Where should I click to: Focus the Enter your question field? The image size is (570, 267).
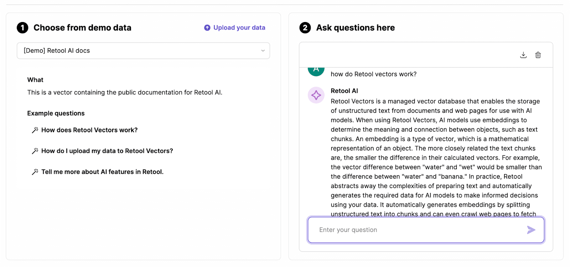[417, 230]
